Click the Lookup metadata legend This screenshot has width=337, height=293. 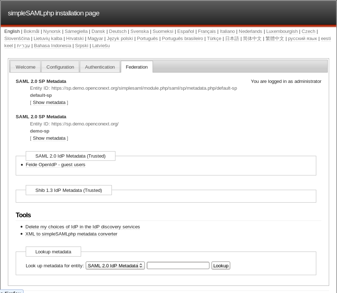tap(53, 252)
